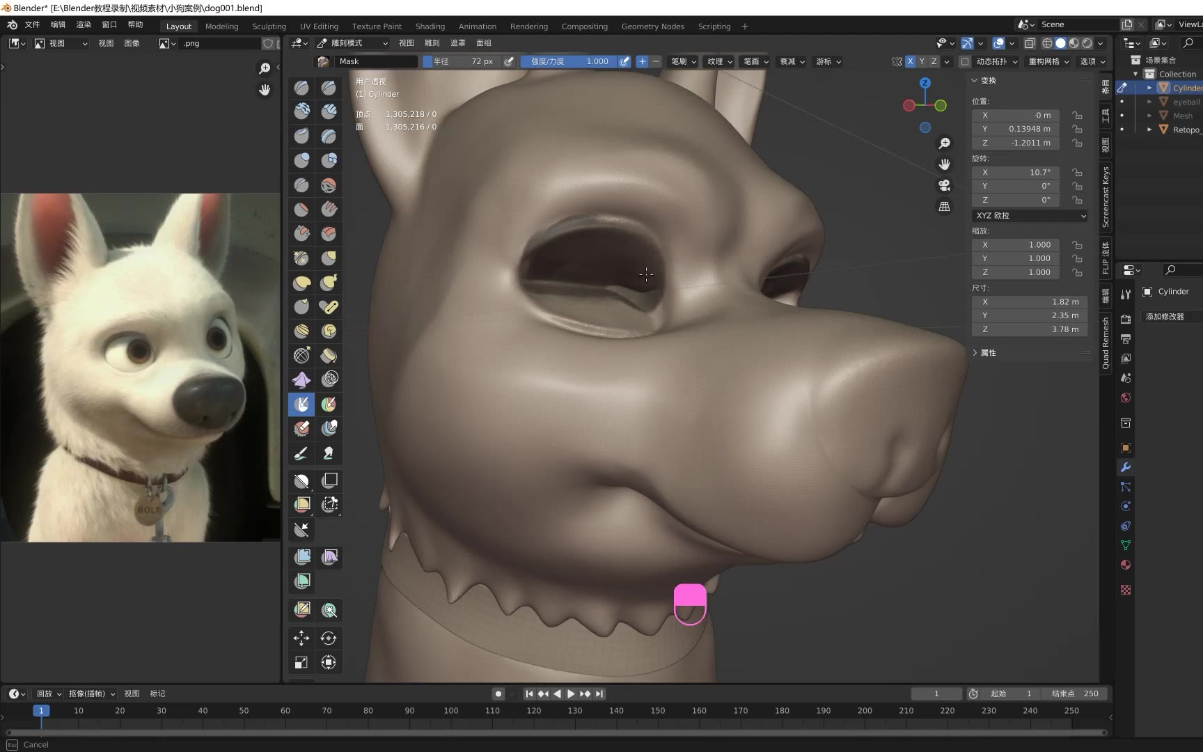This screenshot has width=1203, height=752.
Task: Select the Draw sculpt brush
Action: 301,88
